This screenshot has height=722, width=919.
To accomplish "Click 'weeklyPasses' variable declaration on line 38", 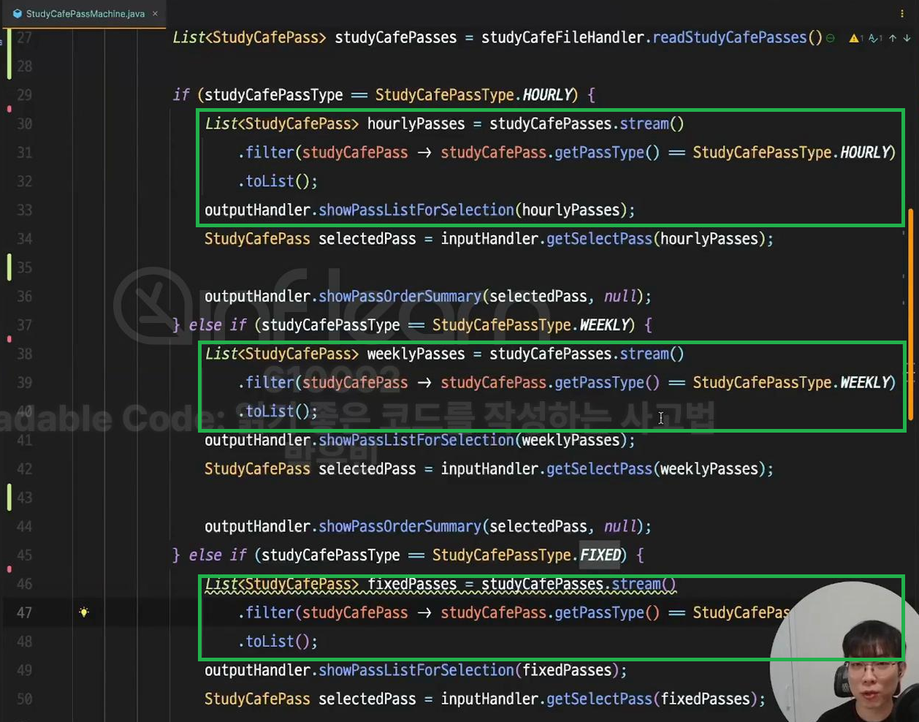I will tap(416, 354).
